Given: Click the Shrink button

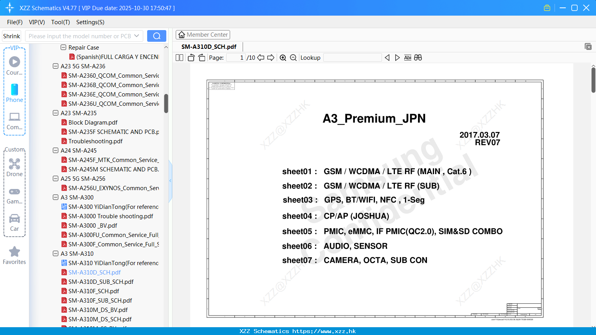Looking at the screenshot, I should tap(12, 36).
